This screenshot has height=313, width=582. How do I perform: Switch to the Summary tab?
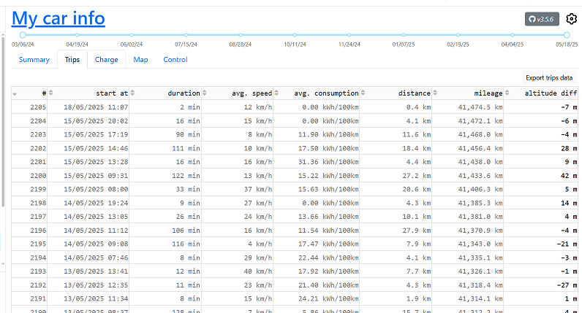coord(34,60)
